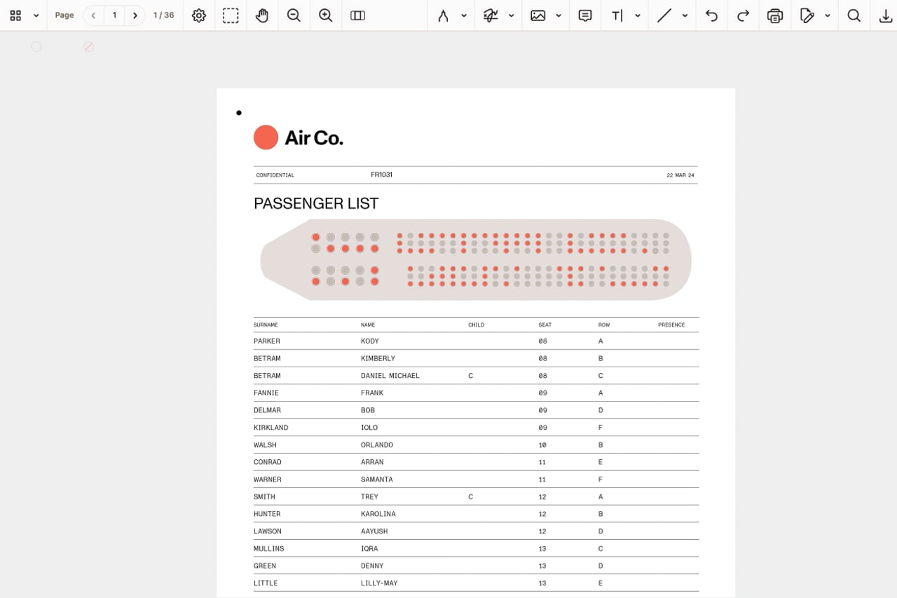Add a comment note annotation
897x598 pixels.
585,15
